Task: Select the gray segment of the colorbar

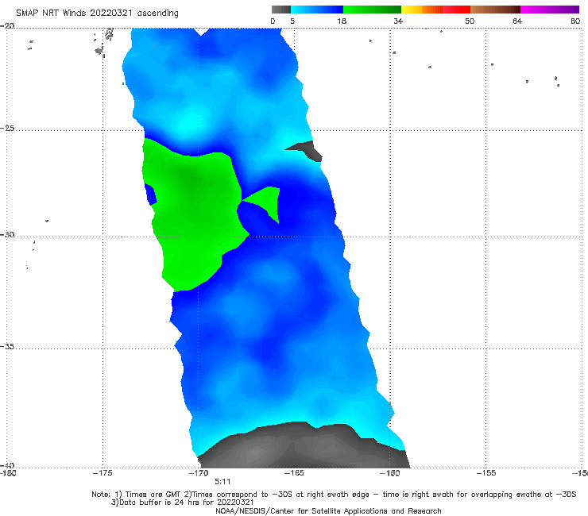Action: (281, 10)
